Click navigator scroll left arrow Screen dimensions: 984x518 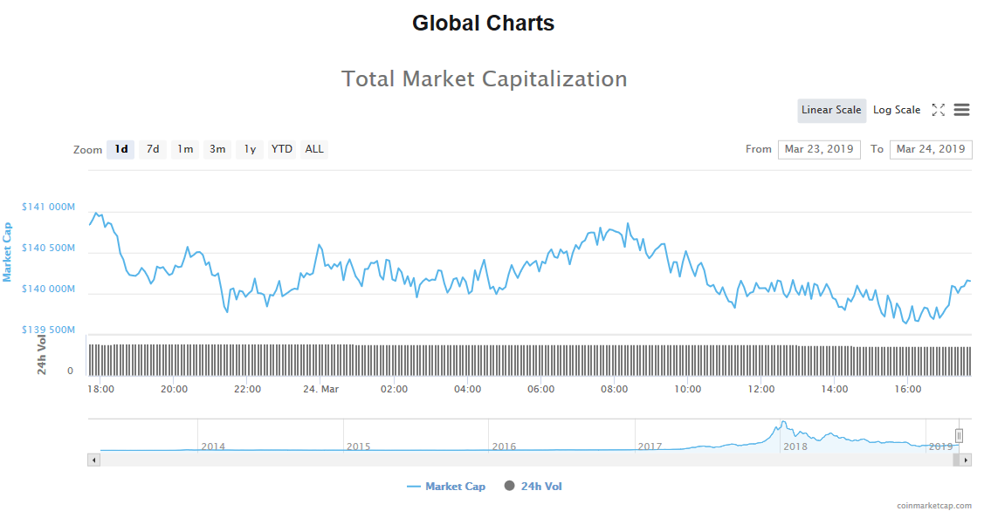[x=93, y=460]
